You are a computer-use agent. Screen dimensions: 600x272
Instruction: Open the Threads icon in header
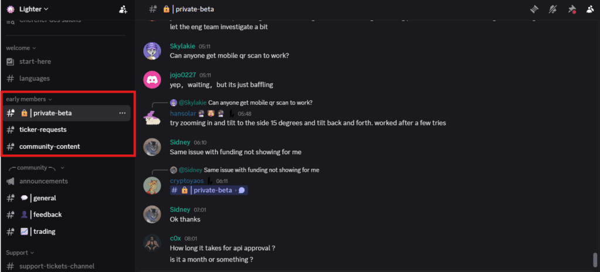[x=534, y=9]
